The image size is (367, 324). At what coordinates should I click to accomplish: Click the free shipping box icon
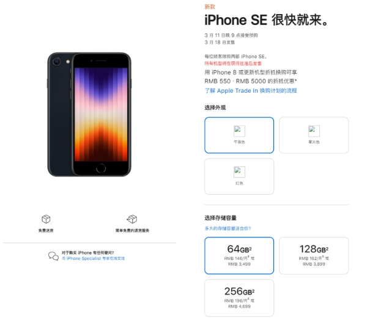46,218
